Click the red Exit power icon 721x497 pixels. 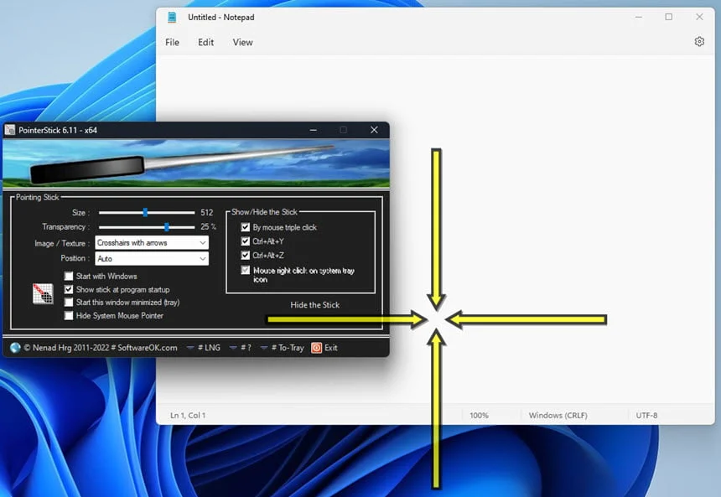(316, 348)
